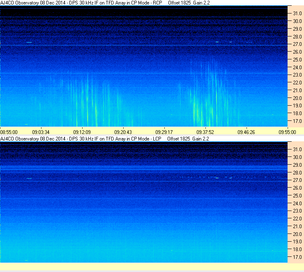Click the 09:55:00 time axis label

pyautogui.click(x=287, y=132)
